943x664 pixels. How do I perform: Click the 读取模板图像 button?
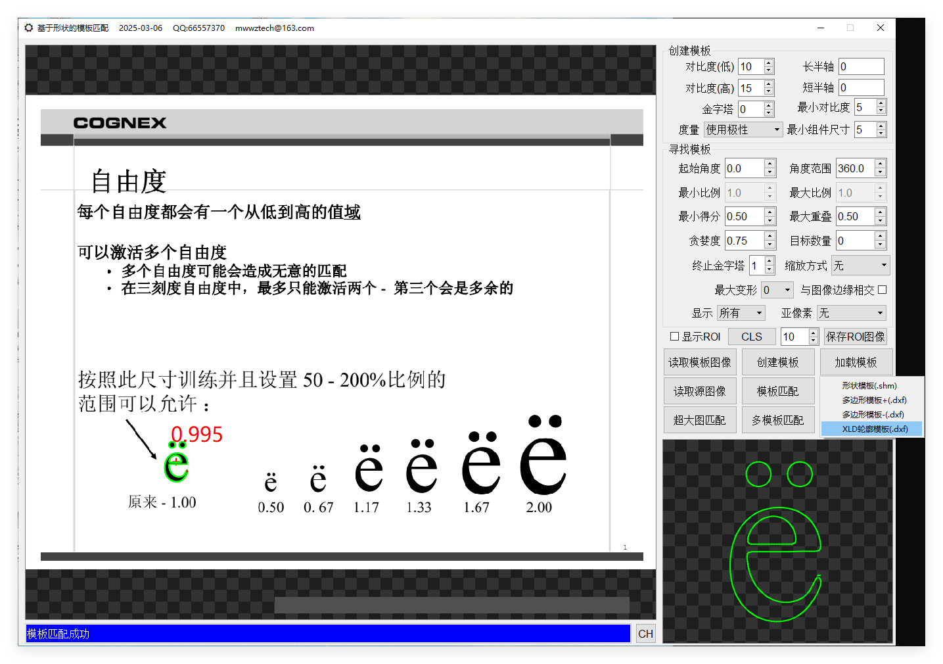[699, 362]
